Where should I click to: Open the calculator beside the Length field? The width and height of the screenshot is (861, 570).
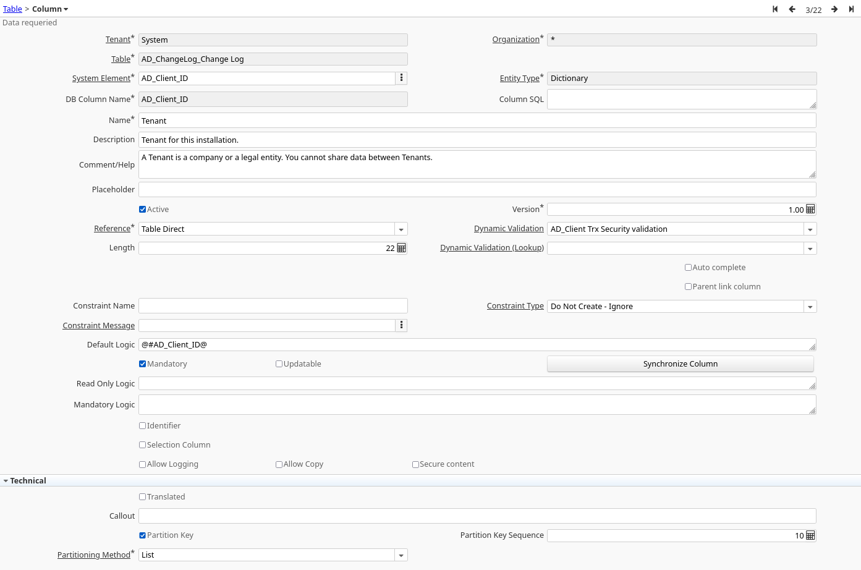tap(401, 248)
